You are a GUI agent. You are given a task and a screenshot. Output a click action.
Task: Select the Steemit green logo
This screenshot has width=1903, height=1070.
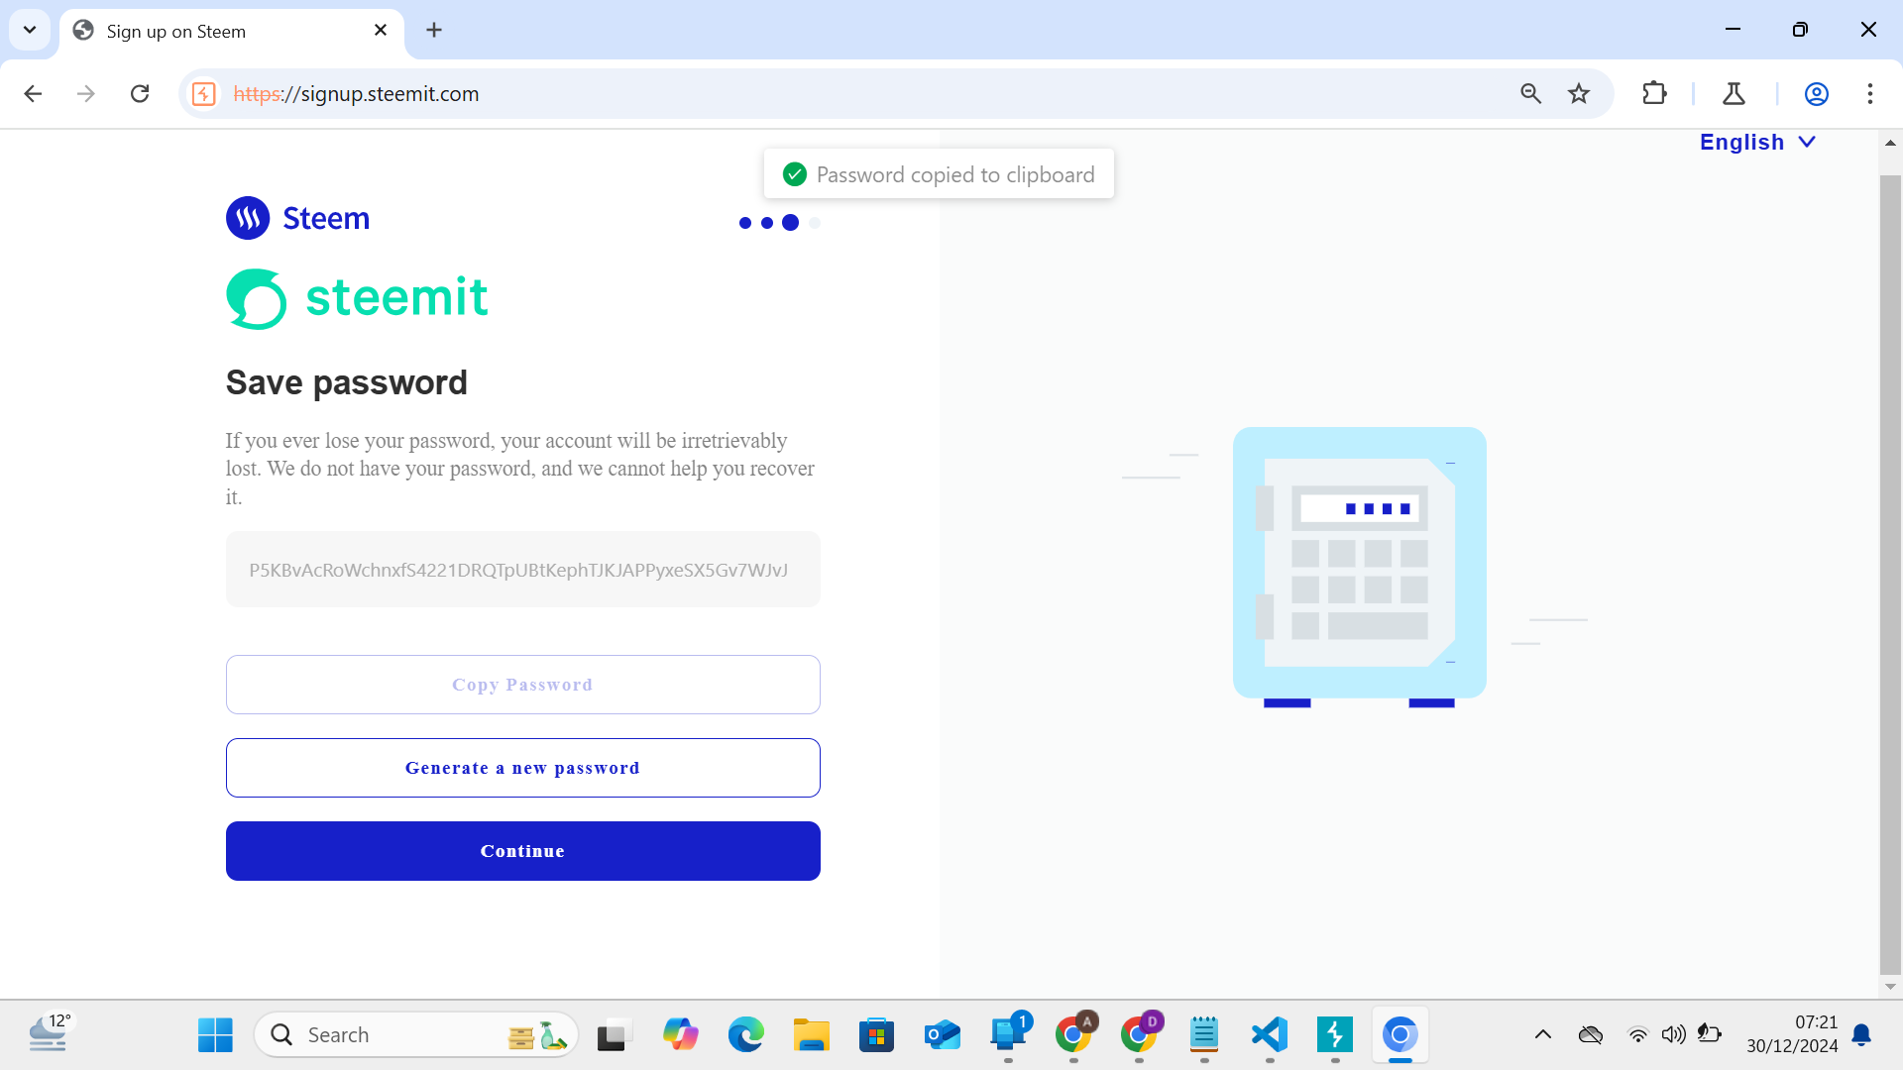(x=356, y=296)
